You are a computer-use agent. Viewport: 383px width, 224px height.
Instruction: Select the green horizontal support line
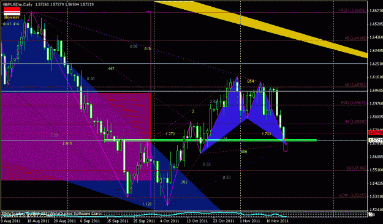(210, 140)
